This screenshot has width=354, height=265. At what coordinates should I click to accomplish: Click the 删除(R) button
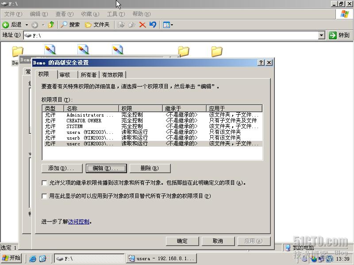click(150, 168)
